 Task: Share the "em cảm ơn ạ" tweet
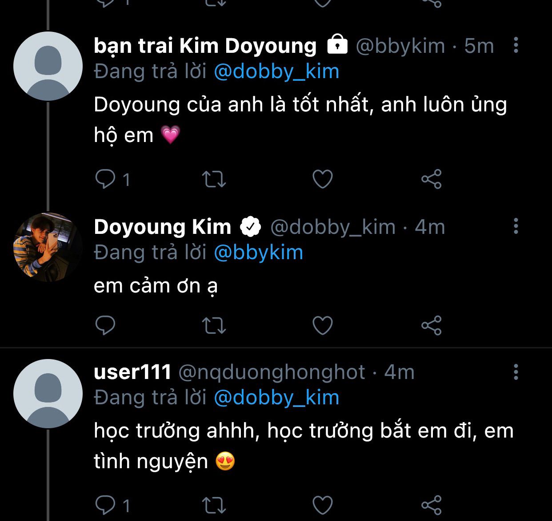click(431, 326)
